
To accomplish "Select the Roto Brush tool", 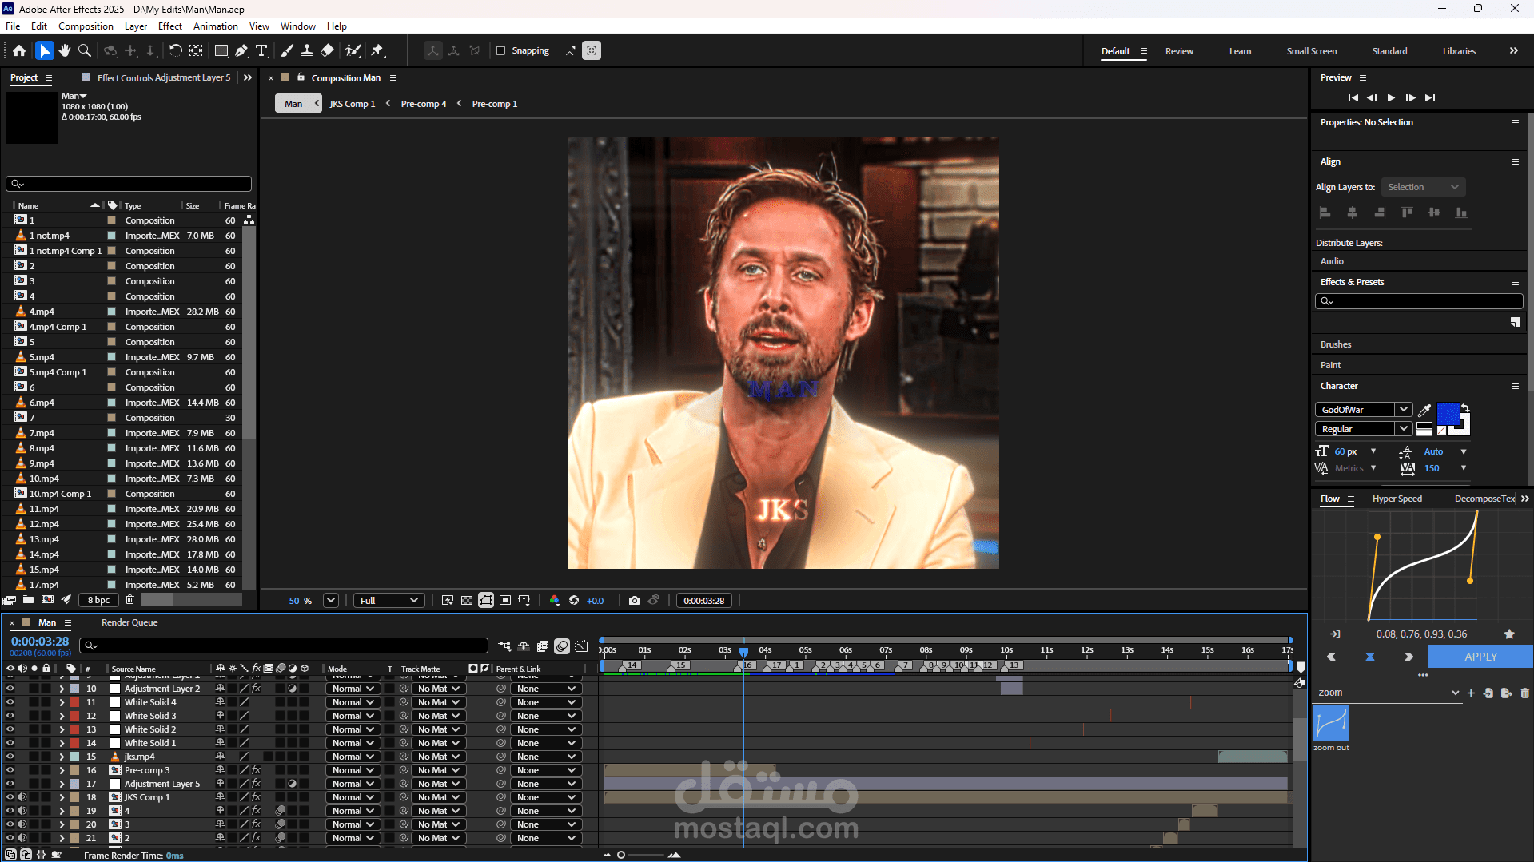I will click(353, 50).
